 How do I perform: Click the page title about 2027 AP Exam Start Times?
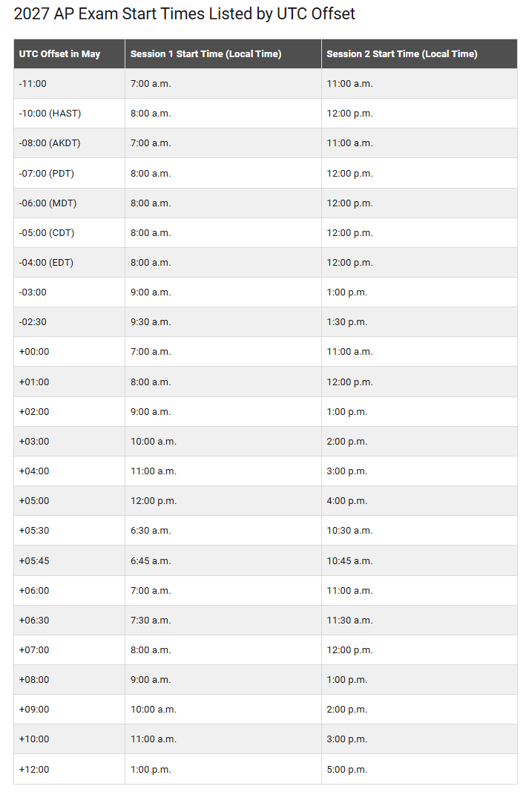tap(184, 13)
